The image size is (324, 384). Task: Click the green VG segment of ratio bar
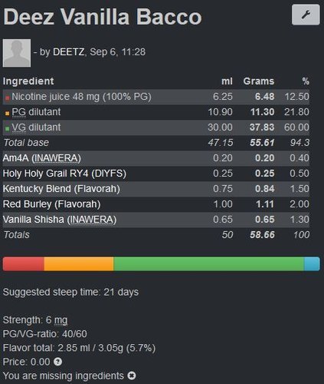tap(209, 264)
